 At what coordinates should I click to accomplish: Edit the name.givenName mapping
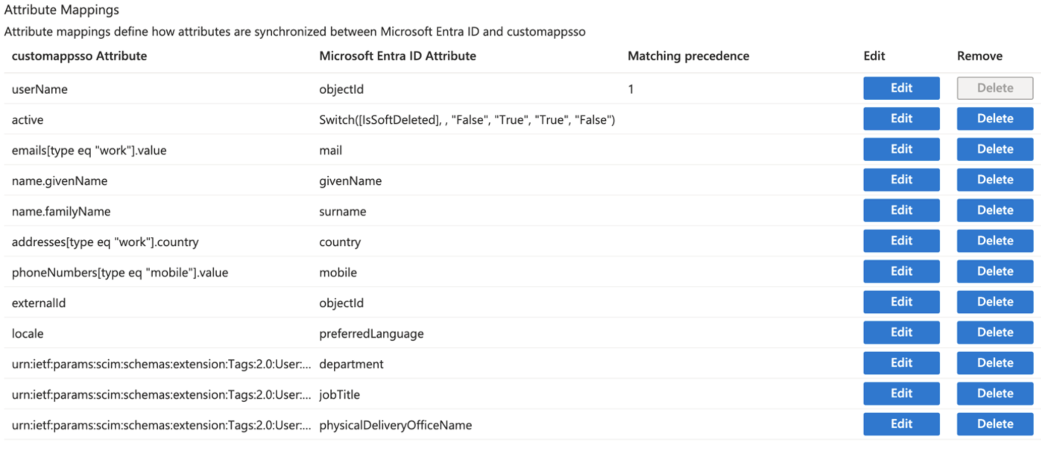pos(902,180)
